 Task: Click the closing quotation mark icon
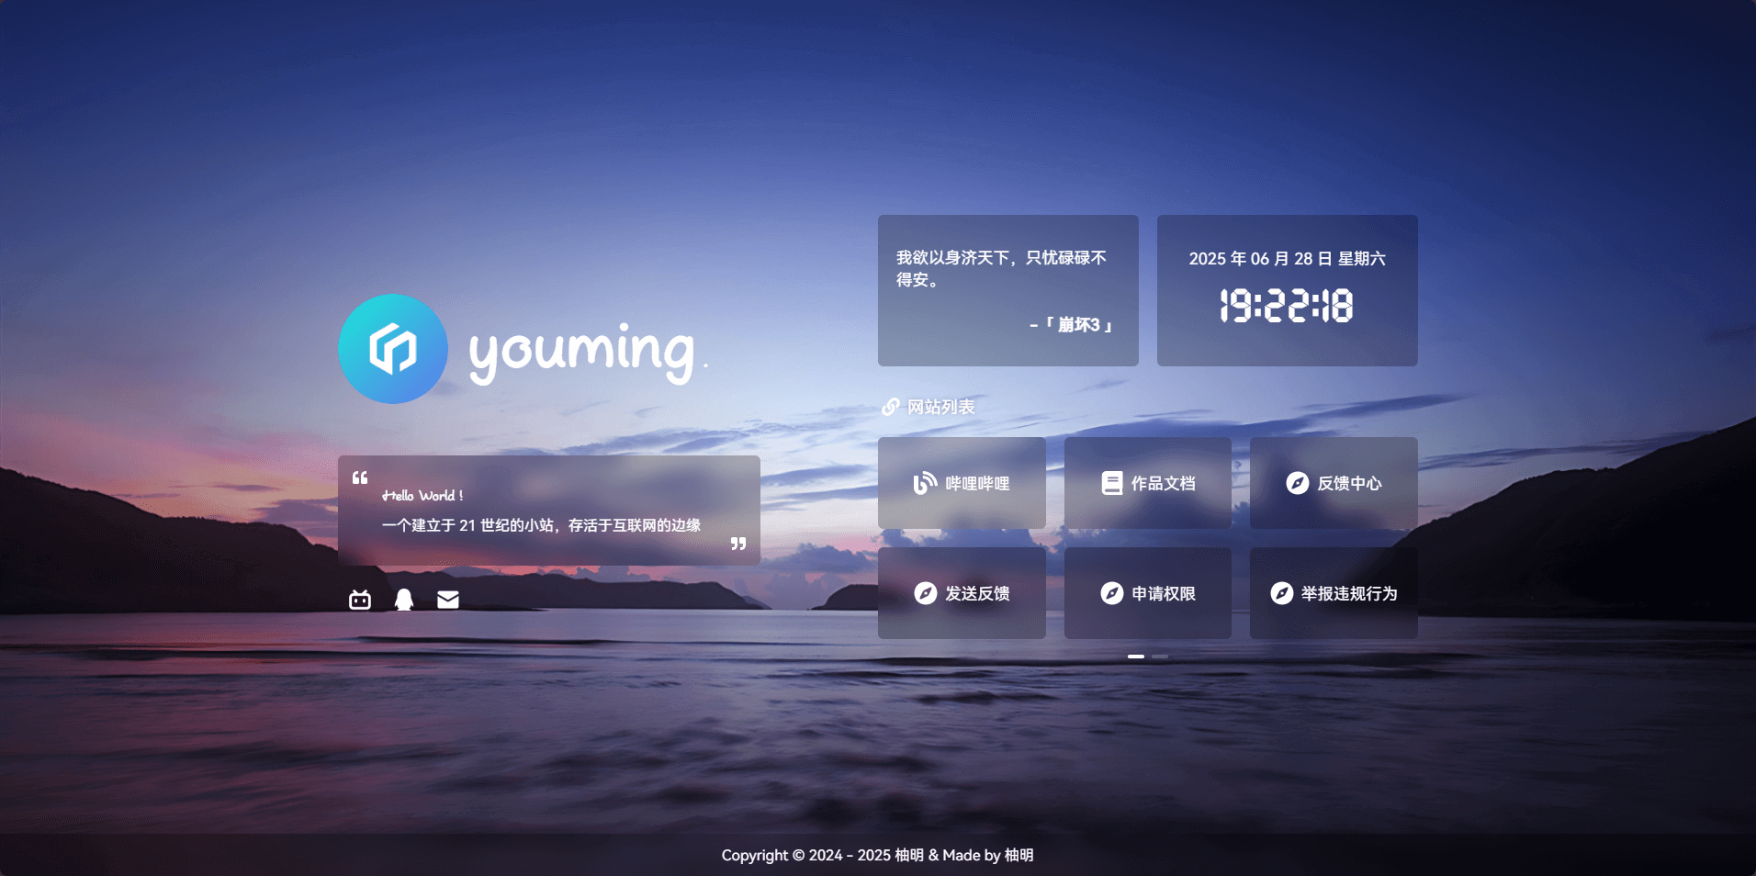click(738, 544)
